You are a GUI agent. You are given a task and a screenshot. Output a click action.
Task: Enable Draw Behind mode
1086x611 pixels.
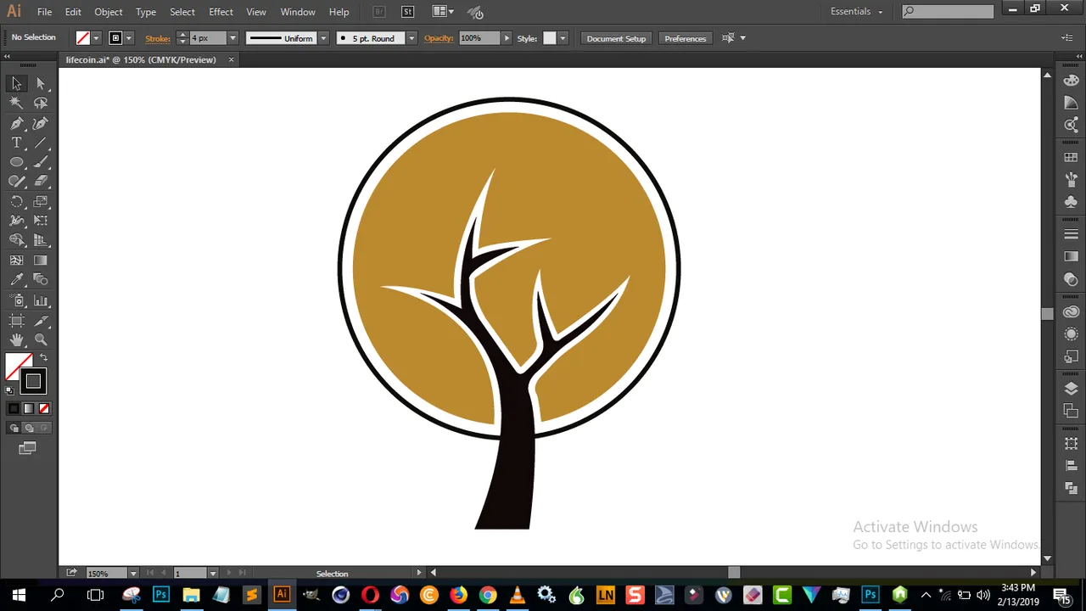(29, 429)
